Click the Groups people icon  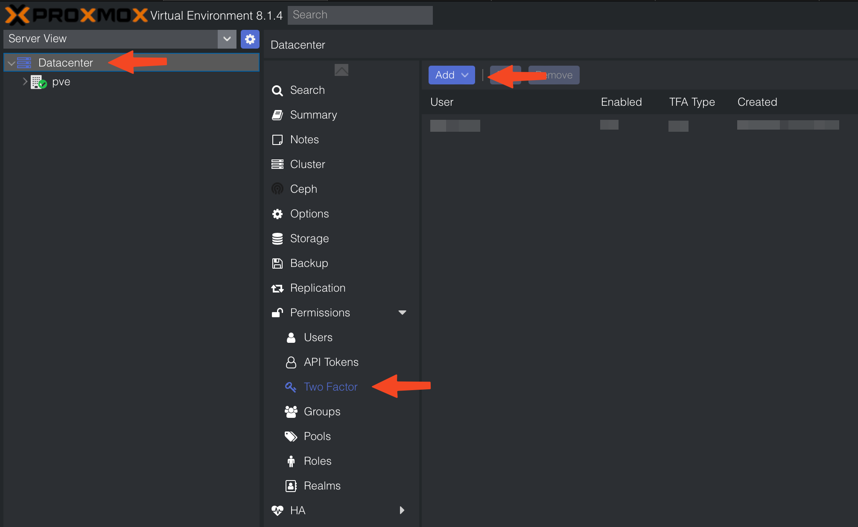click(x=291, y=411)
